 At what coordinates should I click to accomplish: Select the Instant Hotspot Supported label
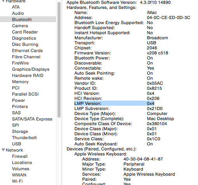click(102, 33)
